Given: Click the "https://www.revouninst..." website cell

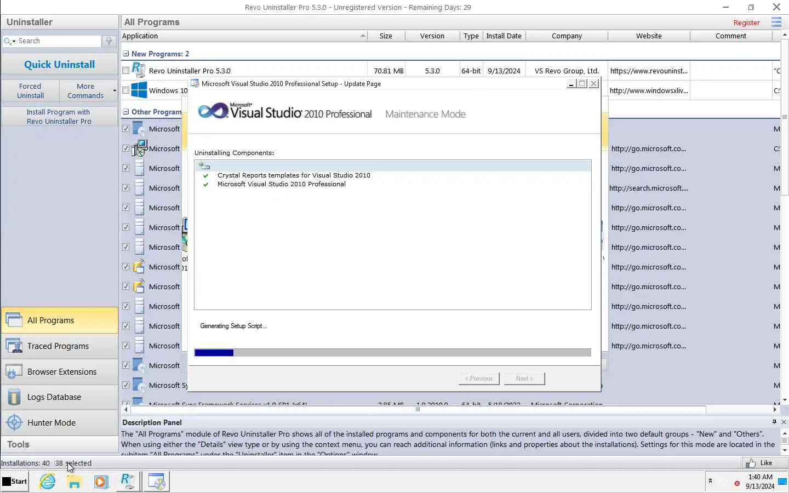Looking at the screenshot, I should (648, 71).
